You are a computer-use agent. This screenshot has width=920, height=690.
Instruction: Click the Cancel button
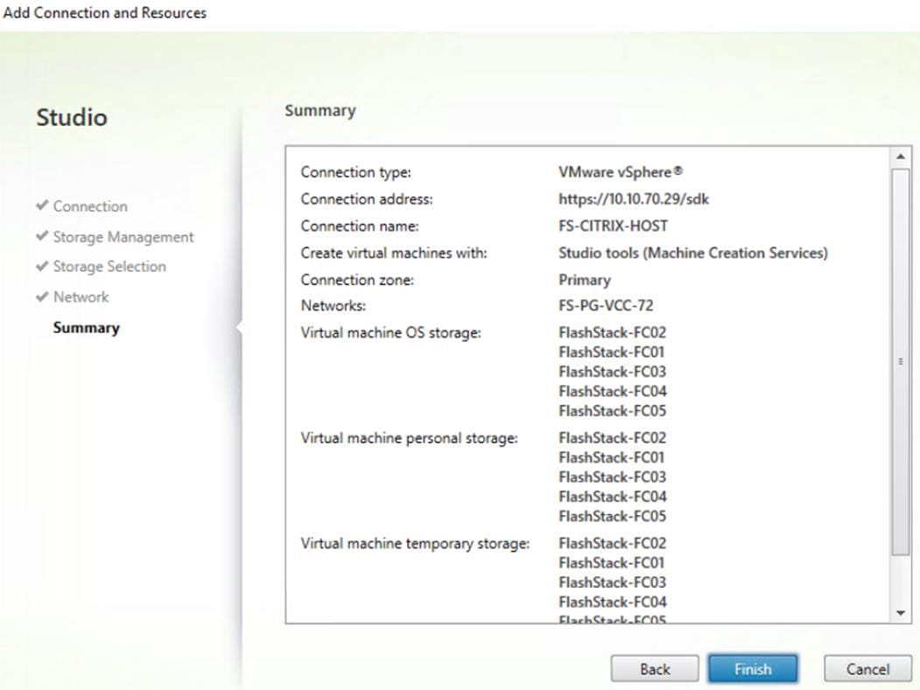[867, 669]
